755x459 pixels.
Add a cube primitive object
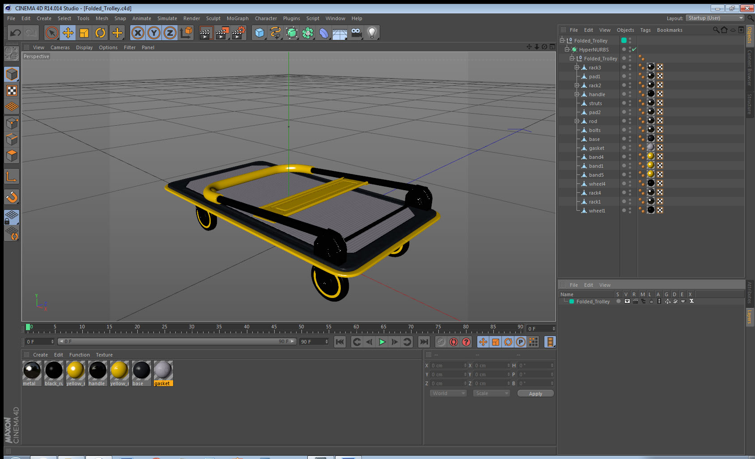pyautogui.click(x=260, y=33)
